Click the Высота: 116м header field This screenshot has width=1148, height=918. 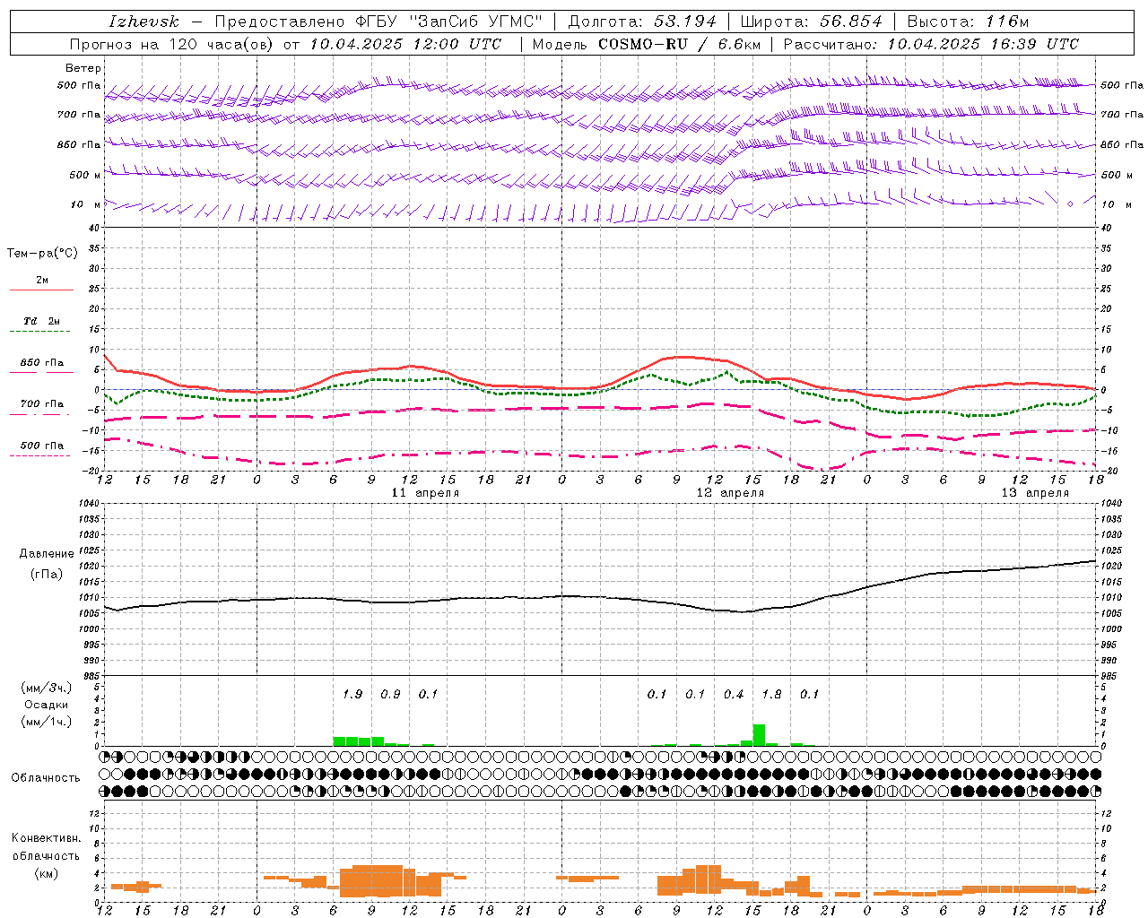tap(968, 22)
